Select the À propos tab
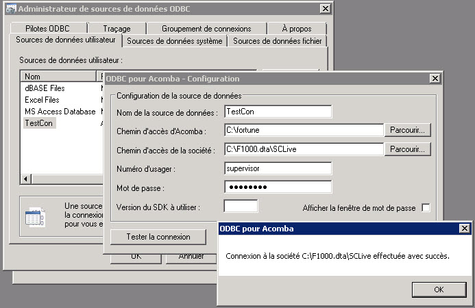Screen dimensions: 475x308 (297, 29)
